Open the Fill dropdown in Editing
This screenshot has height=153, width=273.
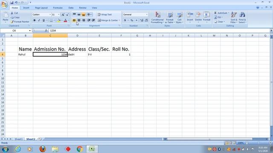(218, 17)
